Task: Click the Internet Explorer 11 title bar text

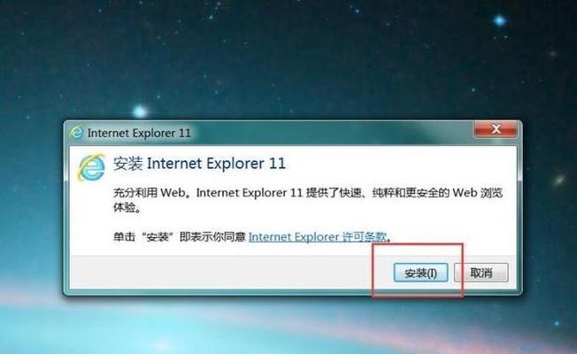Action: [139, 133]
